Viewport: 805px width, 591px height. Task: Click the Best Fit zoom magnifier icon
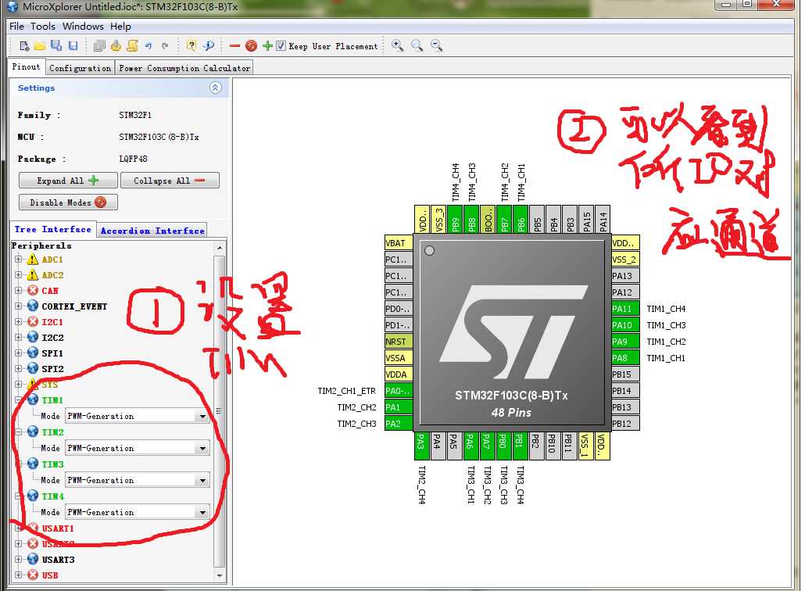(417, 45)
